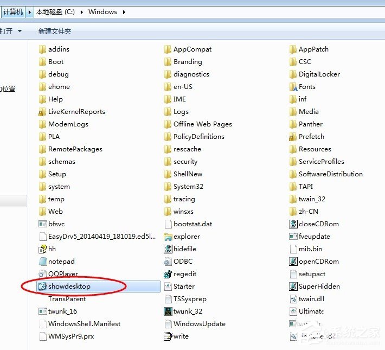Select the EasyDrv5_20140419_181019 file
Viewport: 385px width, 350px height.
pos(102,237)
